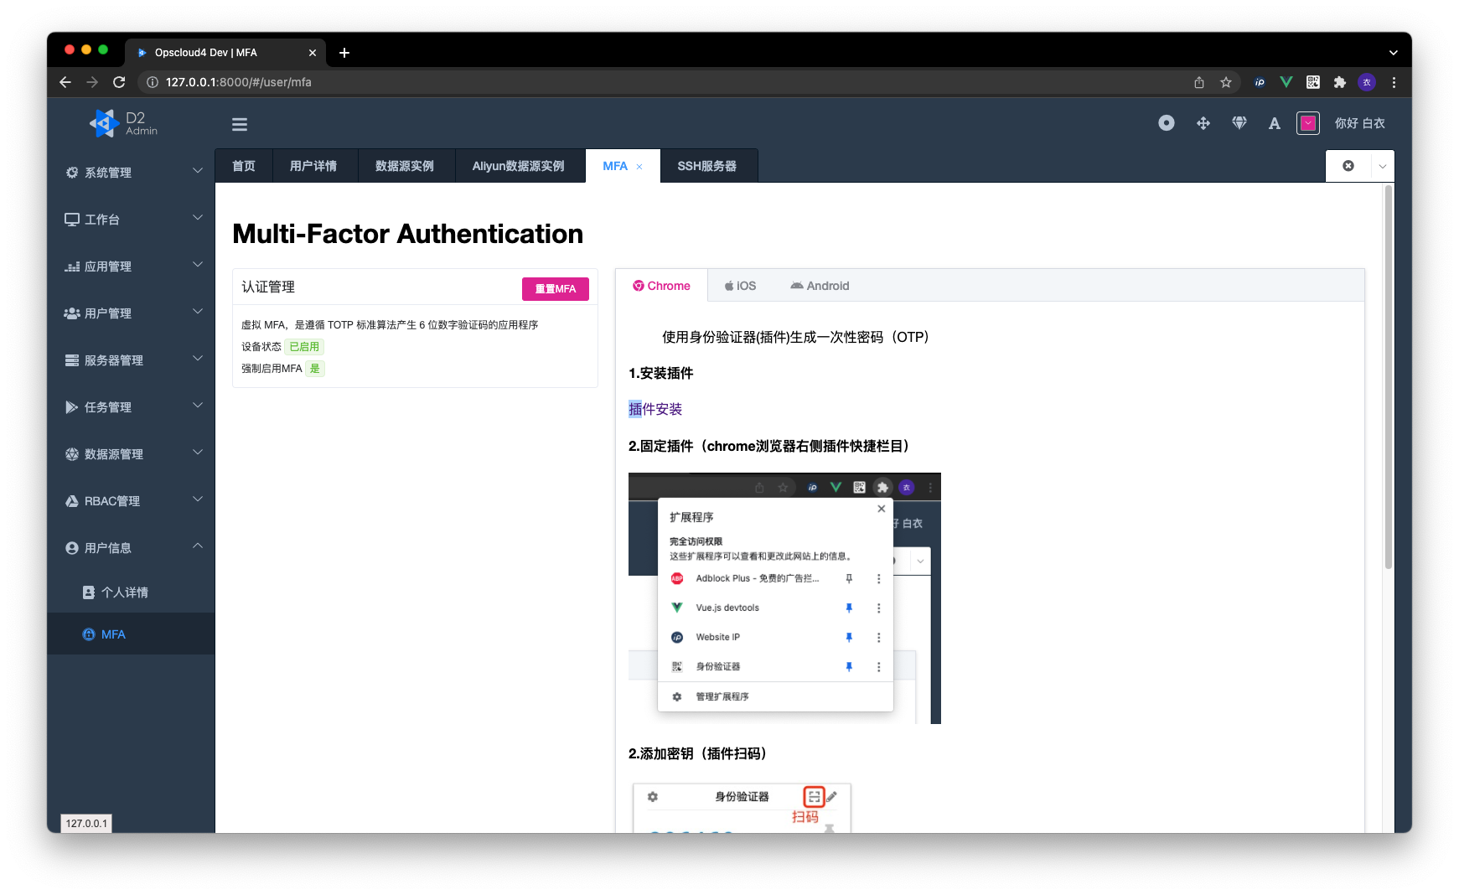Image resolution: width=1459 pixels, height=895 pixels.
Task: Open a new browser tab
Action: point(344,53)
